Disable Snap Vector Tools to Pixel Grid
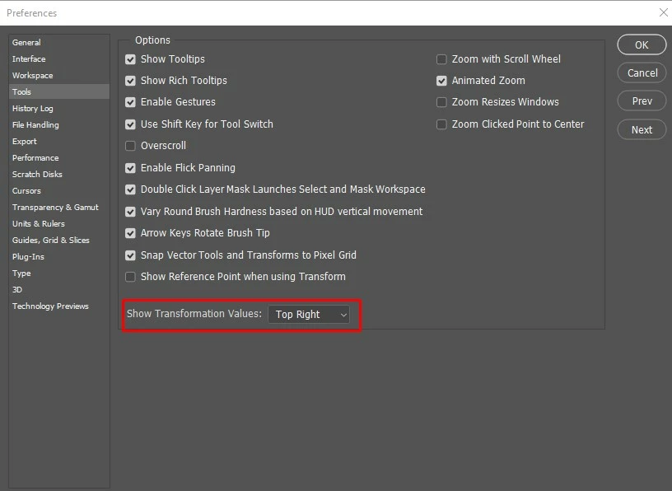672x491 pixels. [130, 255]
